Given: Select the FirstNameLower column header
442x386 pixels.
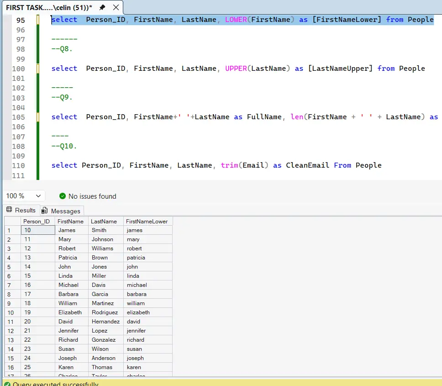Looking at the screenshot, I should [x=147, y=221].
